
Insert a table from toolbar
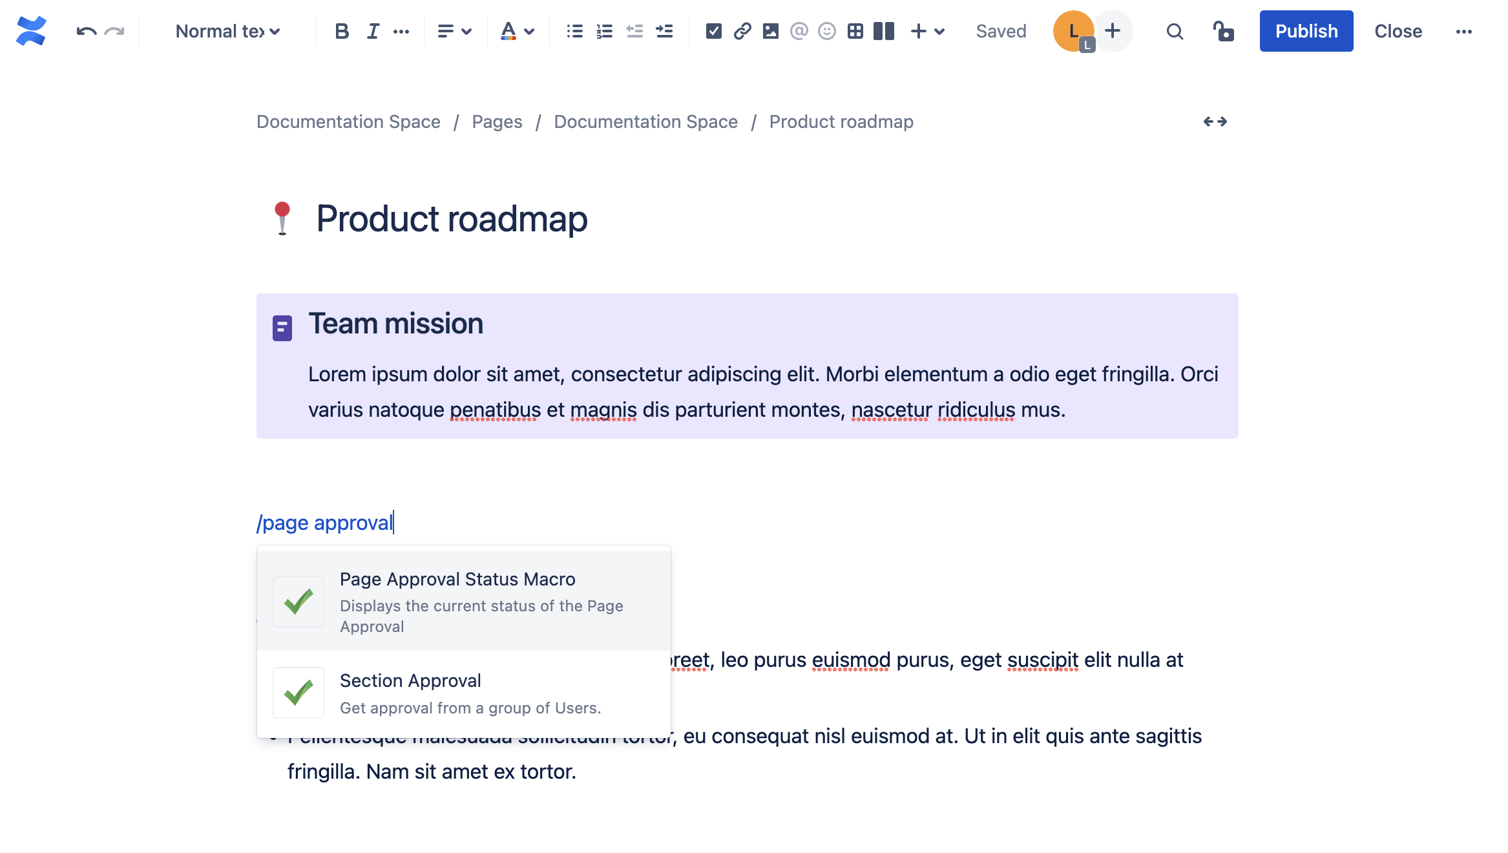pos(855,31)
